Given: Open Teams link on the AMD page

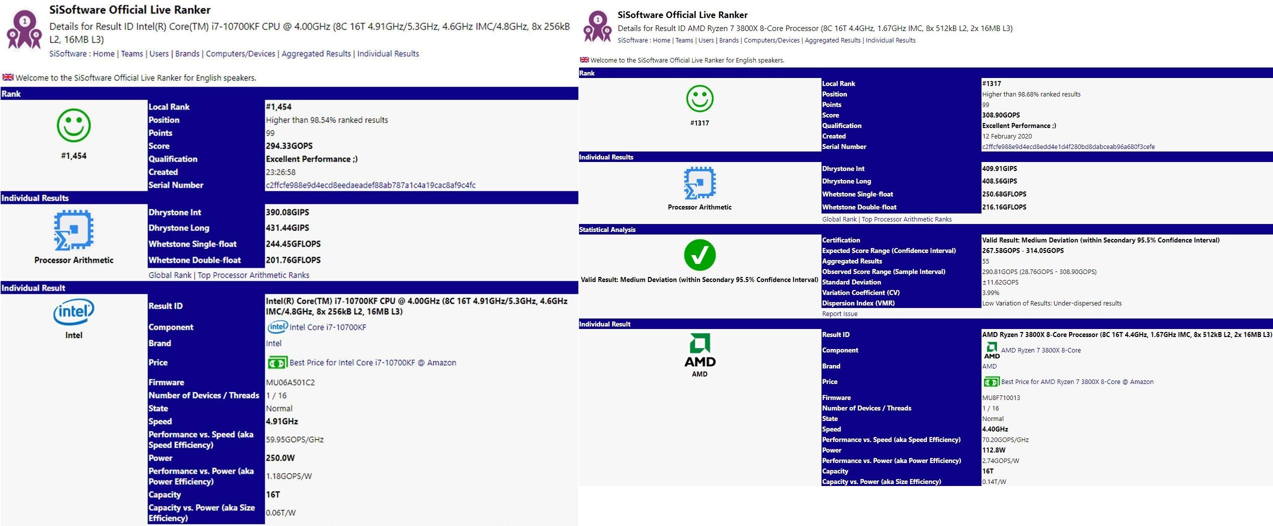Looking at the screenshot, I should coord(684,40).
